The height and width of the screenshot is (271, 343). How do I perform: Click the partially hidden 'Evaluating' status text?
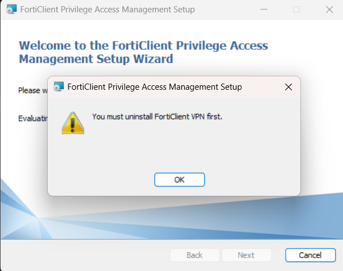[x=33, y=119]
